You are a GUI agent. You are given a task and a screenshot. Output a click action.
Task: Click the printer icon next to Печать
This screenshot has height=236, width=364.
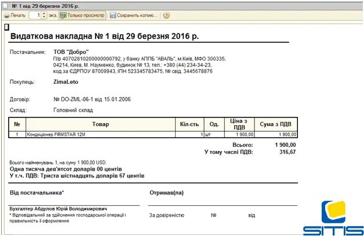[x=7, y=16]
